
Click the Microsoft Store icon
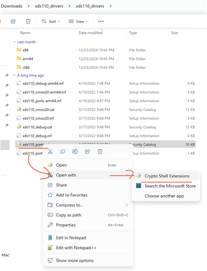point(139,186)
